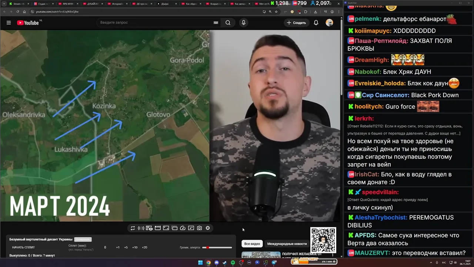Screen dimensions: 474x267
Task: Click the audio boost icon under the player
Action: pos(141,228)
